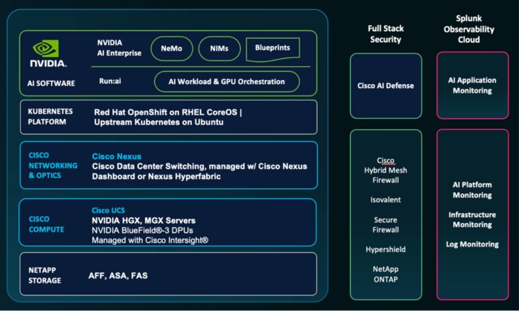Screen dimensions: 519x311
Task: Click the Run:ai label
Action: (x=110, y=81)
